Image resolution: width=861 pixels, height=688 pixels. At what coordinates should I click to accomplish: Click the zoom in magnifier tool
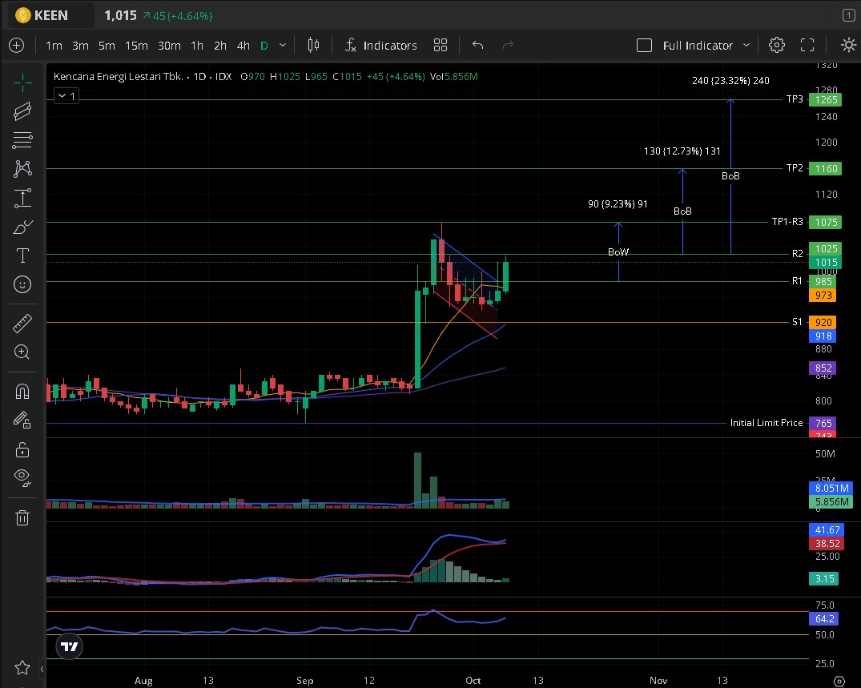click(22, 352)
